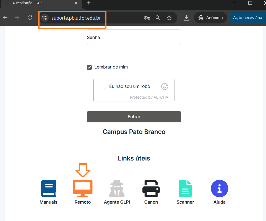Reload the page with refresh button
266x221 pixels.
(x=30, y=18)
